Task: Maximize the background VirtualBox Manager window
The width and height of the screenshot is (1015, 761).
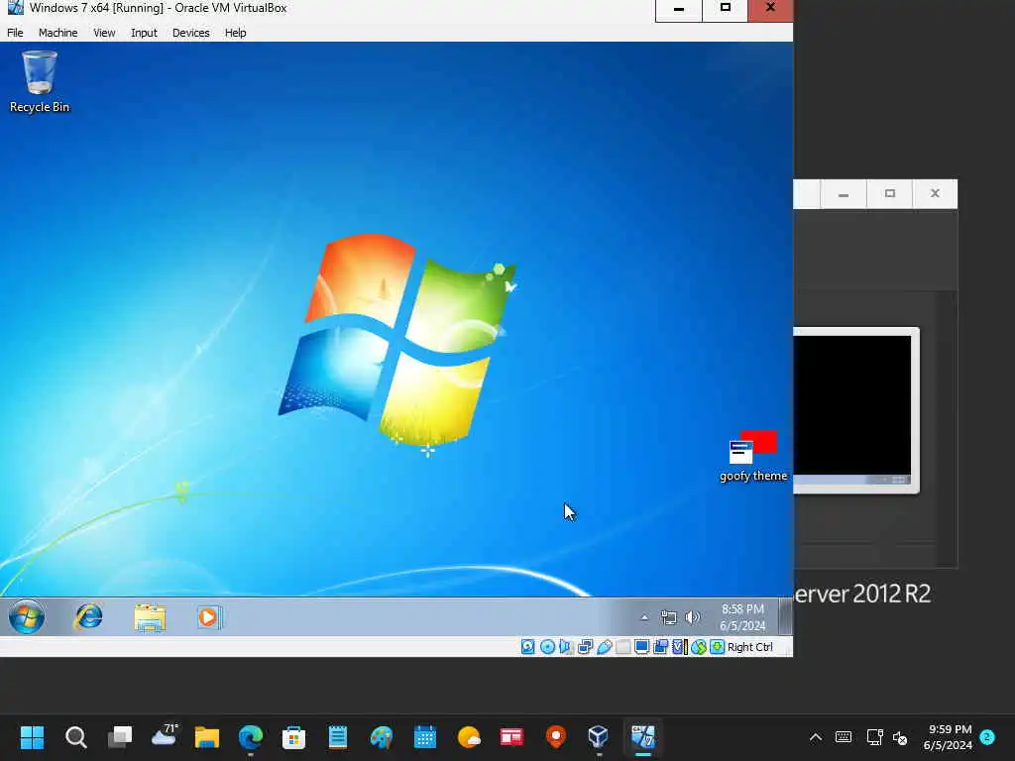Action: [889, 194]
